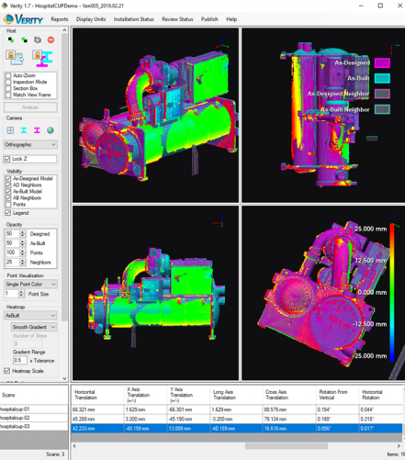
Task: Select the hospitalcup-02 scan row
Action: click(x=34, y=418)
